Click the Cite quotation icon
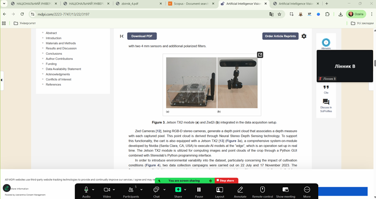 pyautogui.click(x=326, y=88)
